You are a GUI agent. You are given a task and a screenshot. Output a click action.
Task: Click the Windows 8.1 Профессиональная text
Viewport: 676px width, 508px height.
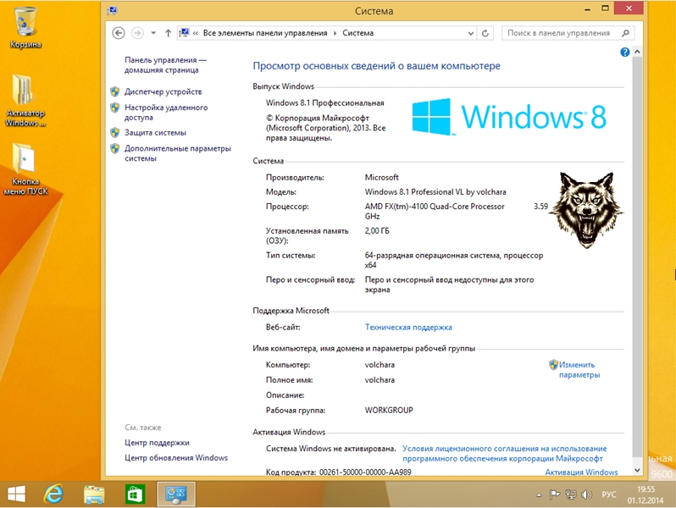click(x=324, y=103)
